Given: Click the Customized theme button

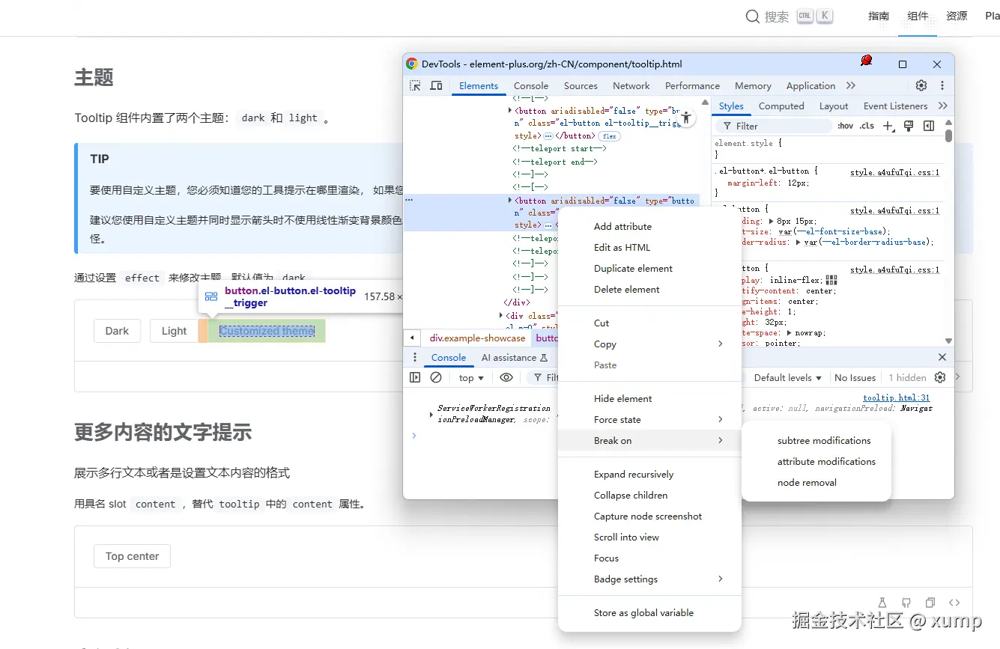Looking at the screenshot, I should (267, 331).
